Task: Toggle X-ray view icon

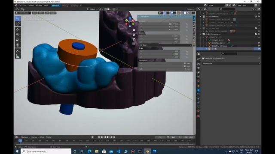Action: (178, 13)
